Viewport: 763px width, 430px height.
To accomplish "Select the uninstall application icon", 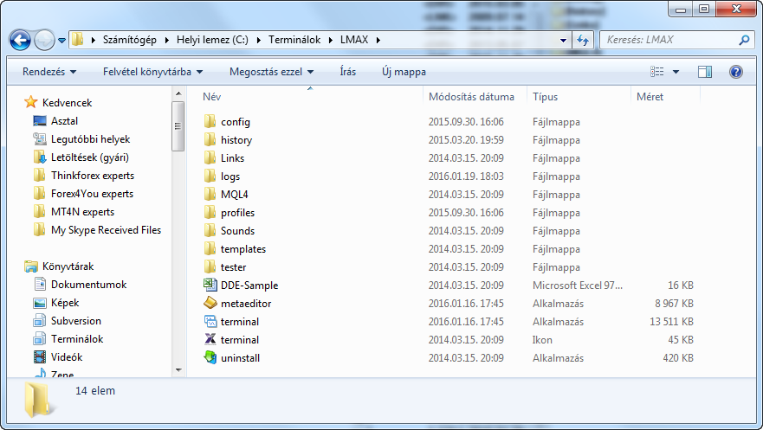I will [210, 357].
